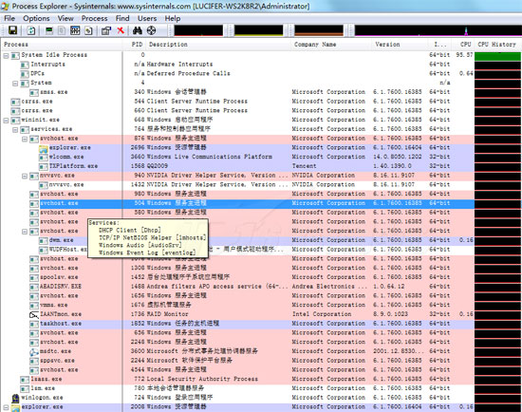
Task: Open Properties toolbar icon
Action: [106, 31]
